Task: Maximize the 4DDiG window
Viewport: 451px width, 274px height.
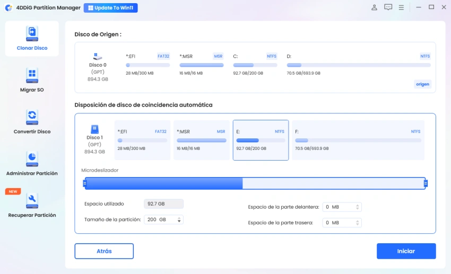Action: point(431,7)
